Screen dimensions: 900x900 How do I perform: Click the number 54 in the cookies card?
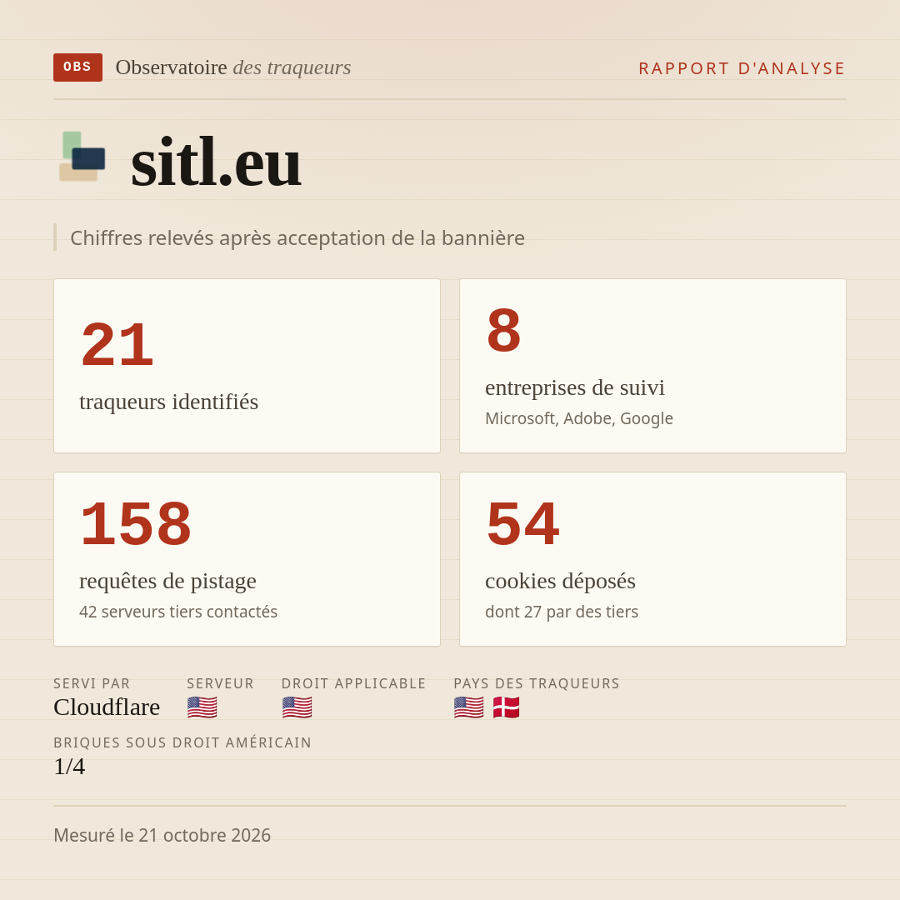[522, 524]
